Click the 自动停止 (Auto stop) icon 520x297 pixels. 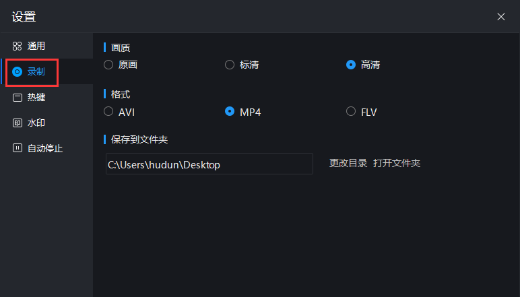point(18,148)
